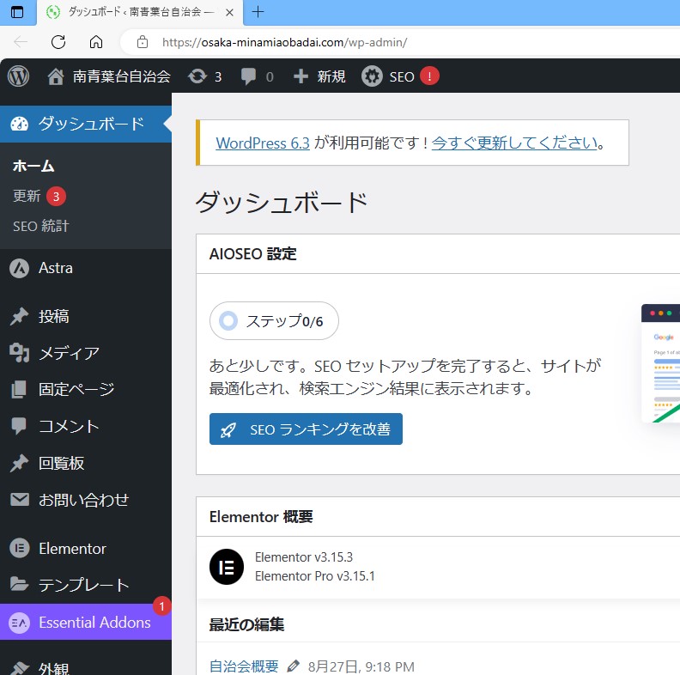Open the 自治会概要 recent edit link

244,666
